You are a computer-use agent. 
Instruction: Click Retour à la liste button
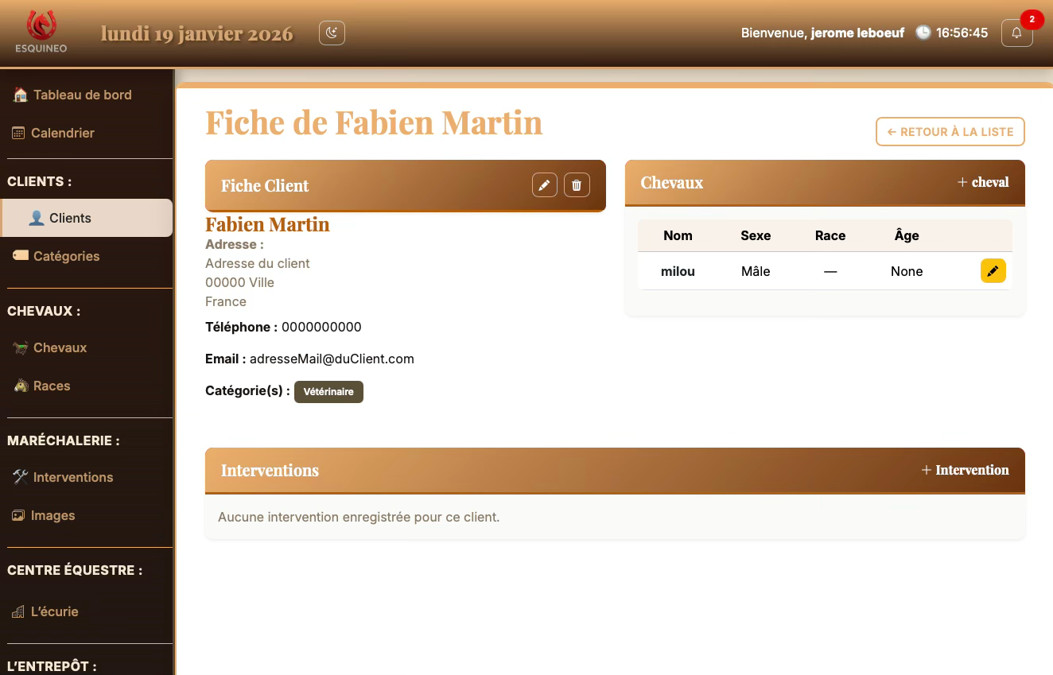[x=950, y=132]
